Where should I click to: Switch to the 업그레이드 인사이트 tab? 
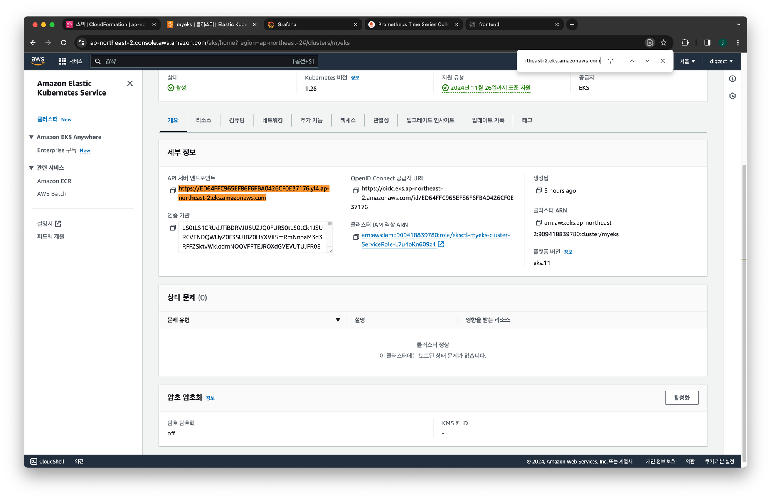430,120
